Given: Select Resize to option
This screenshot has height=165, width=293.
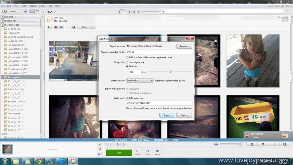Looking at the screenshot, I should tap(127, 66).
